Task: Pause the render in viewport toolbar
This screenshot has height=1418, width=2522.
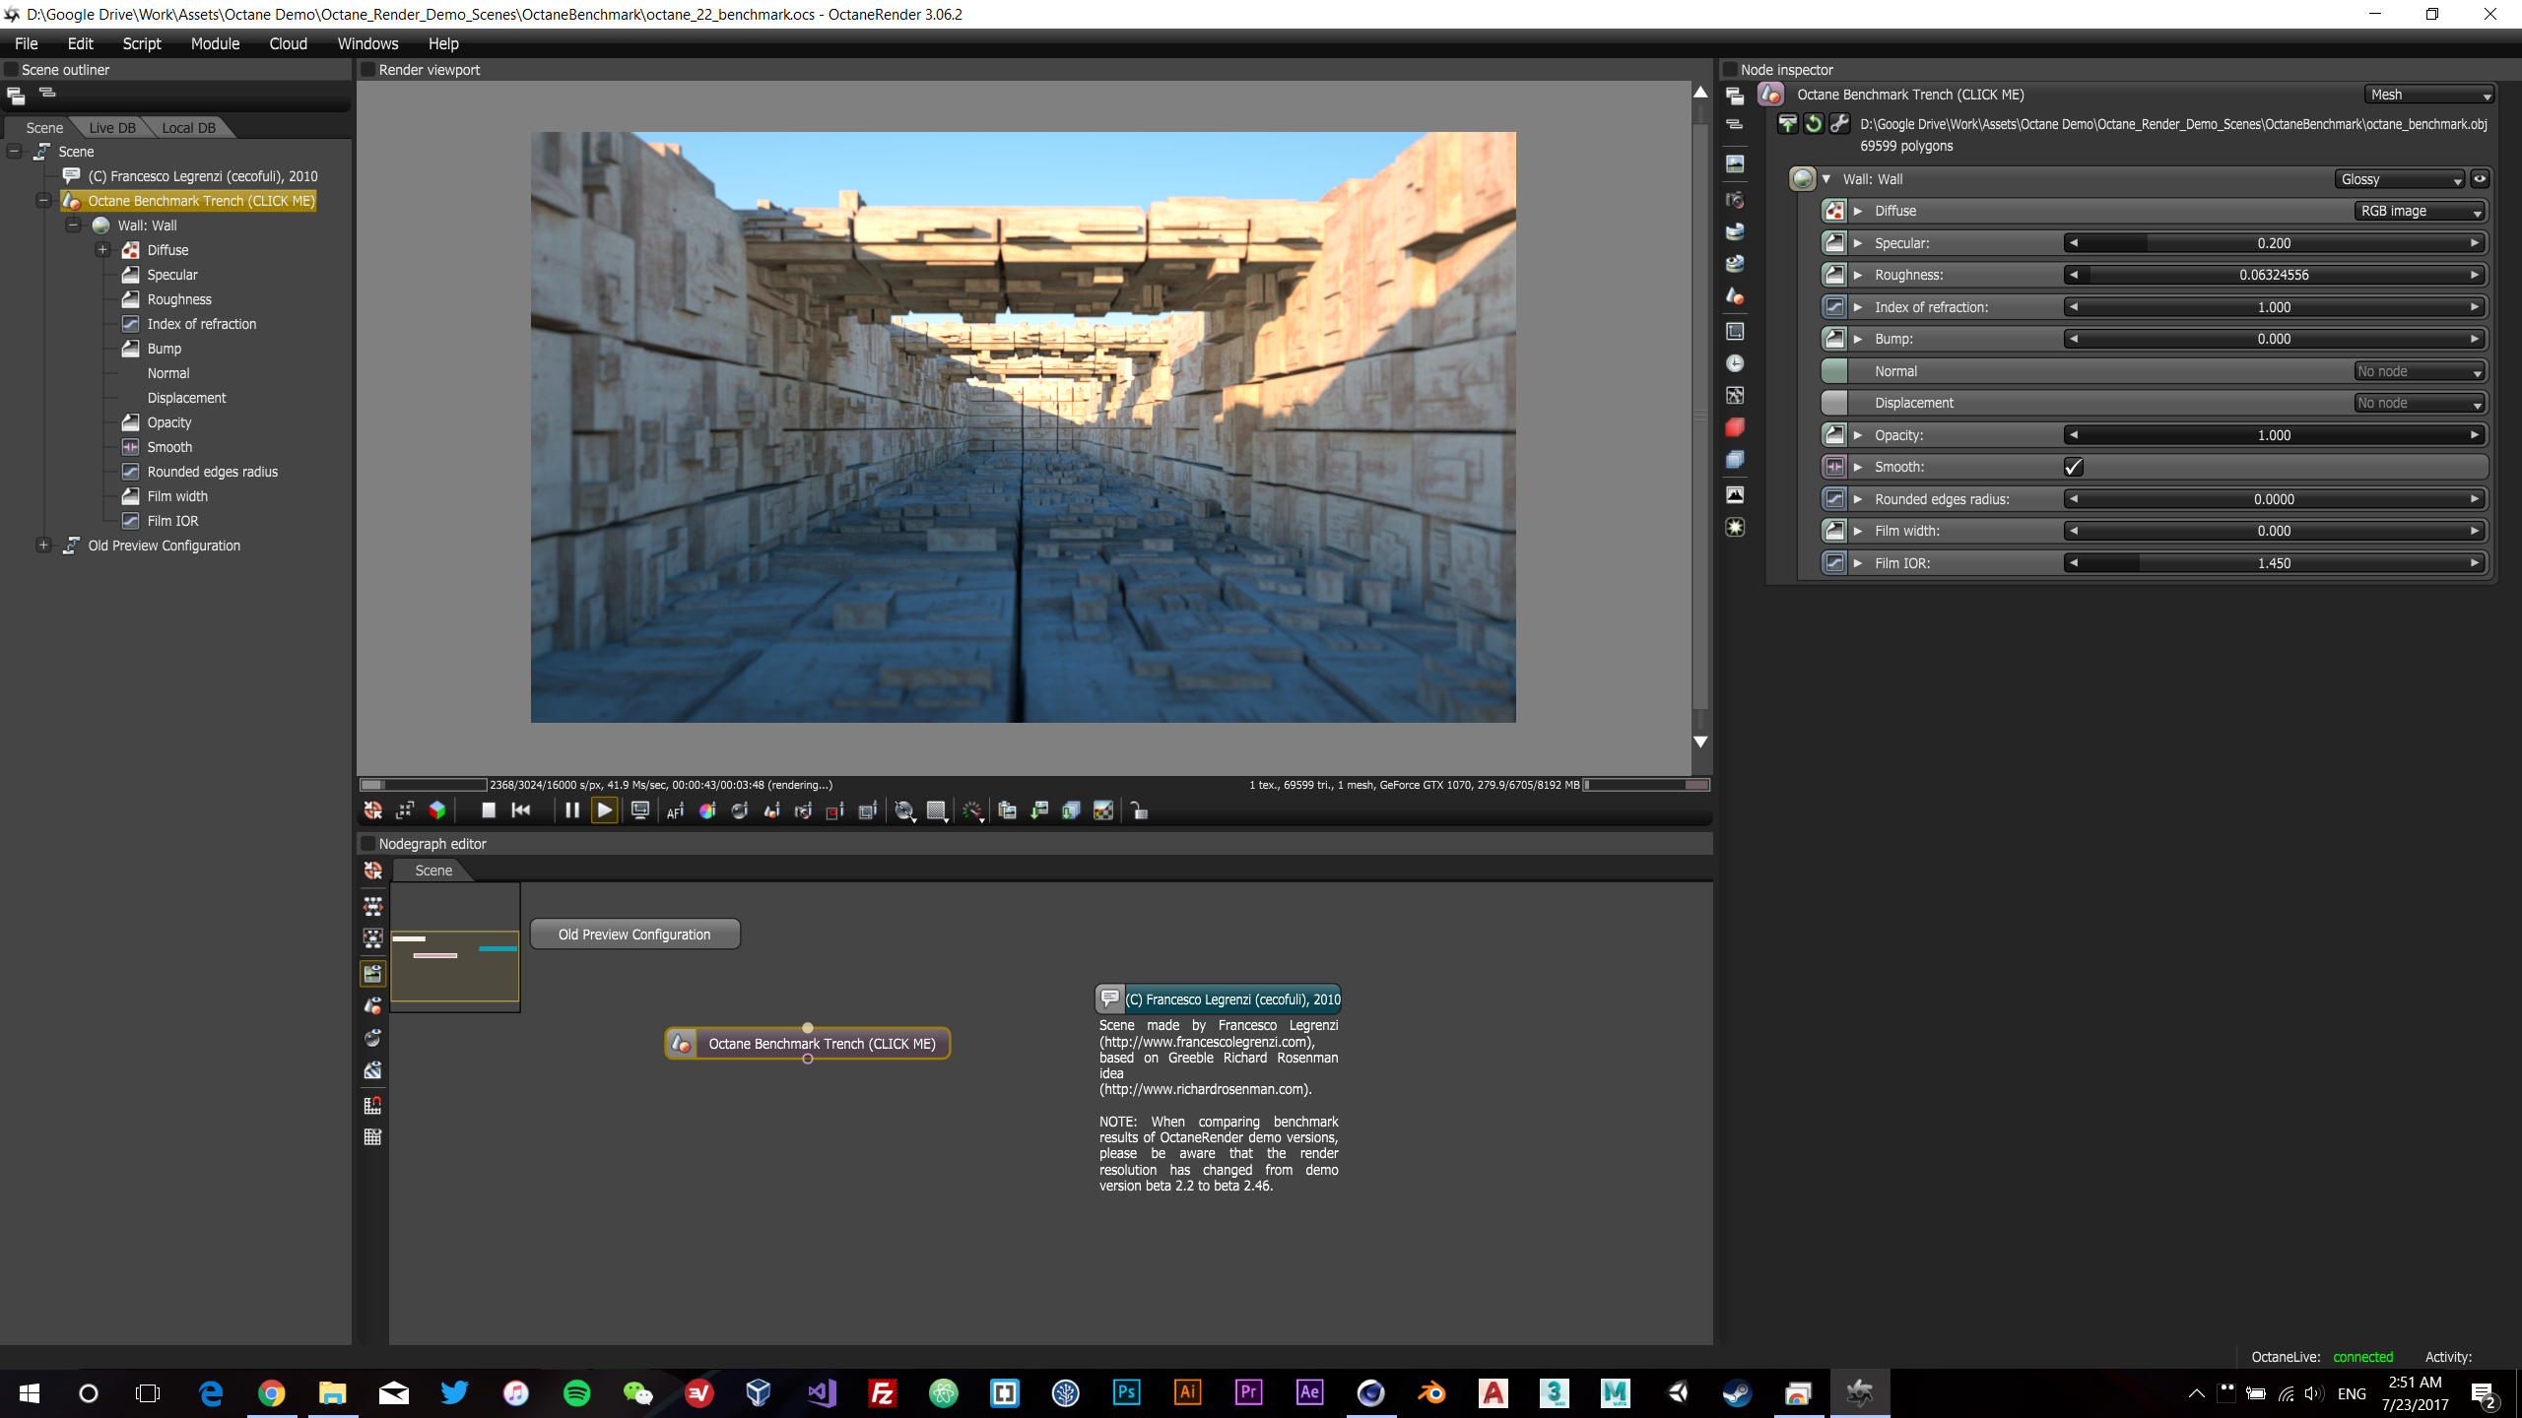Action: 571,810
